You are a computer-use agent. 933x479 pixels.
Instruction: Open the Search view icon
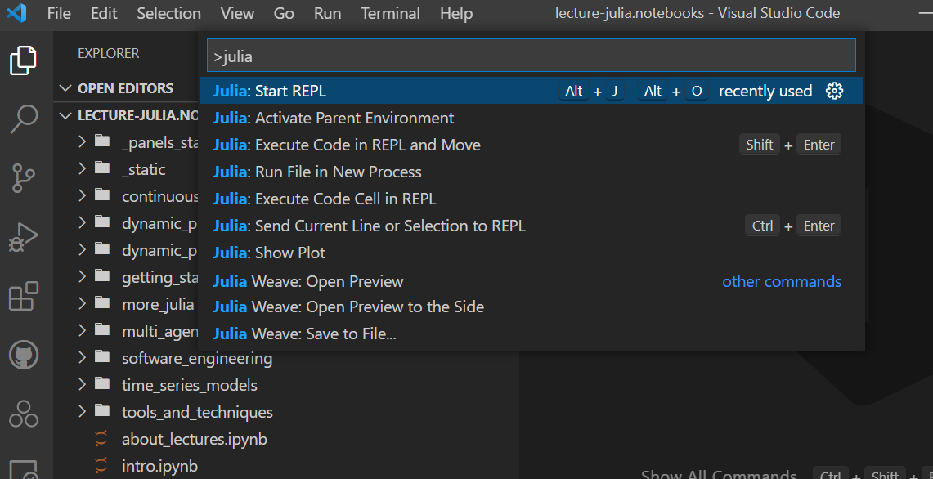[x=23, y=119]
